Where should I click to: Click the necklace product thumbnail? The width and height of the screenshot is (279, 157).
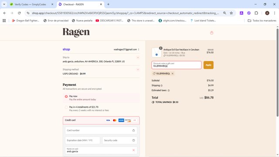click(x=157, y=52)
